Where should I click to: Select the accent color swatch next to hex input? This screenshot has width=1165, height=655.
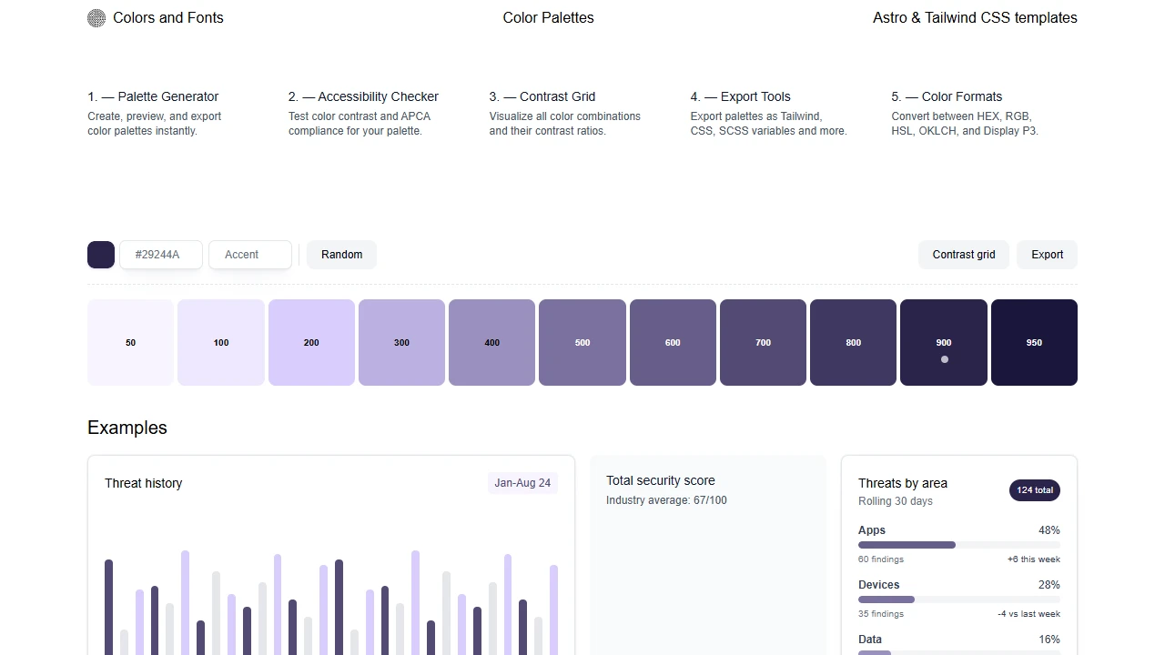[x=100, y=255]
